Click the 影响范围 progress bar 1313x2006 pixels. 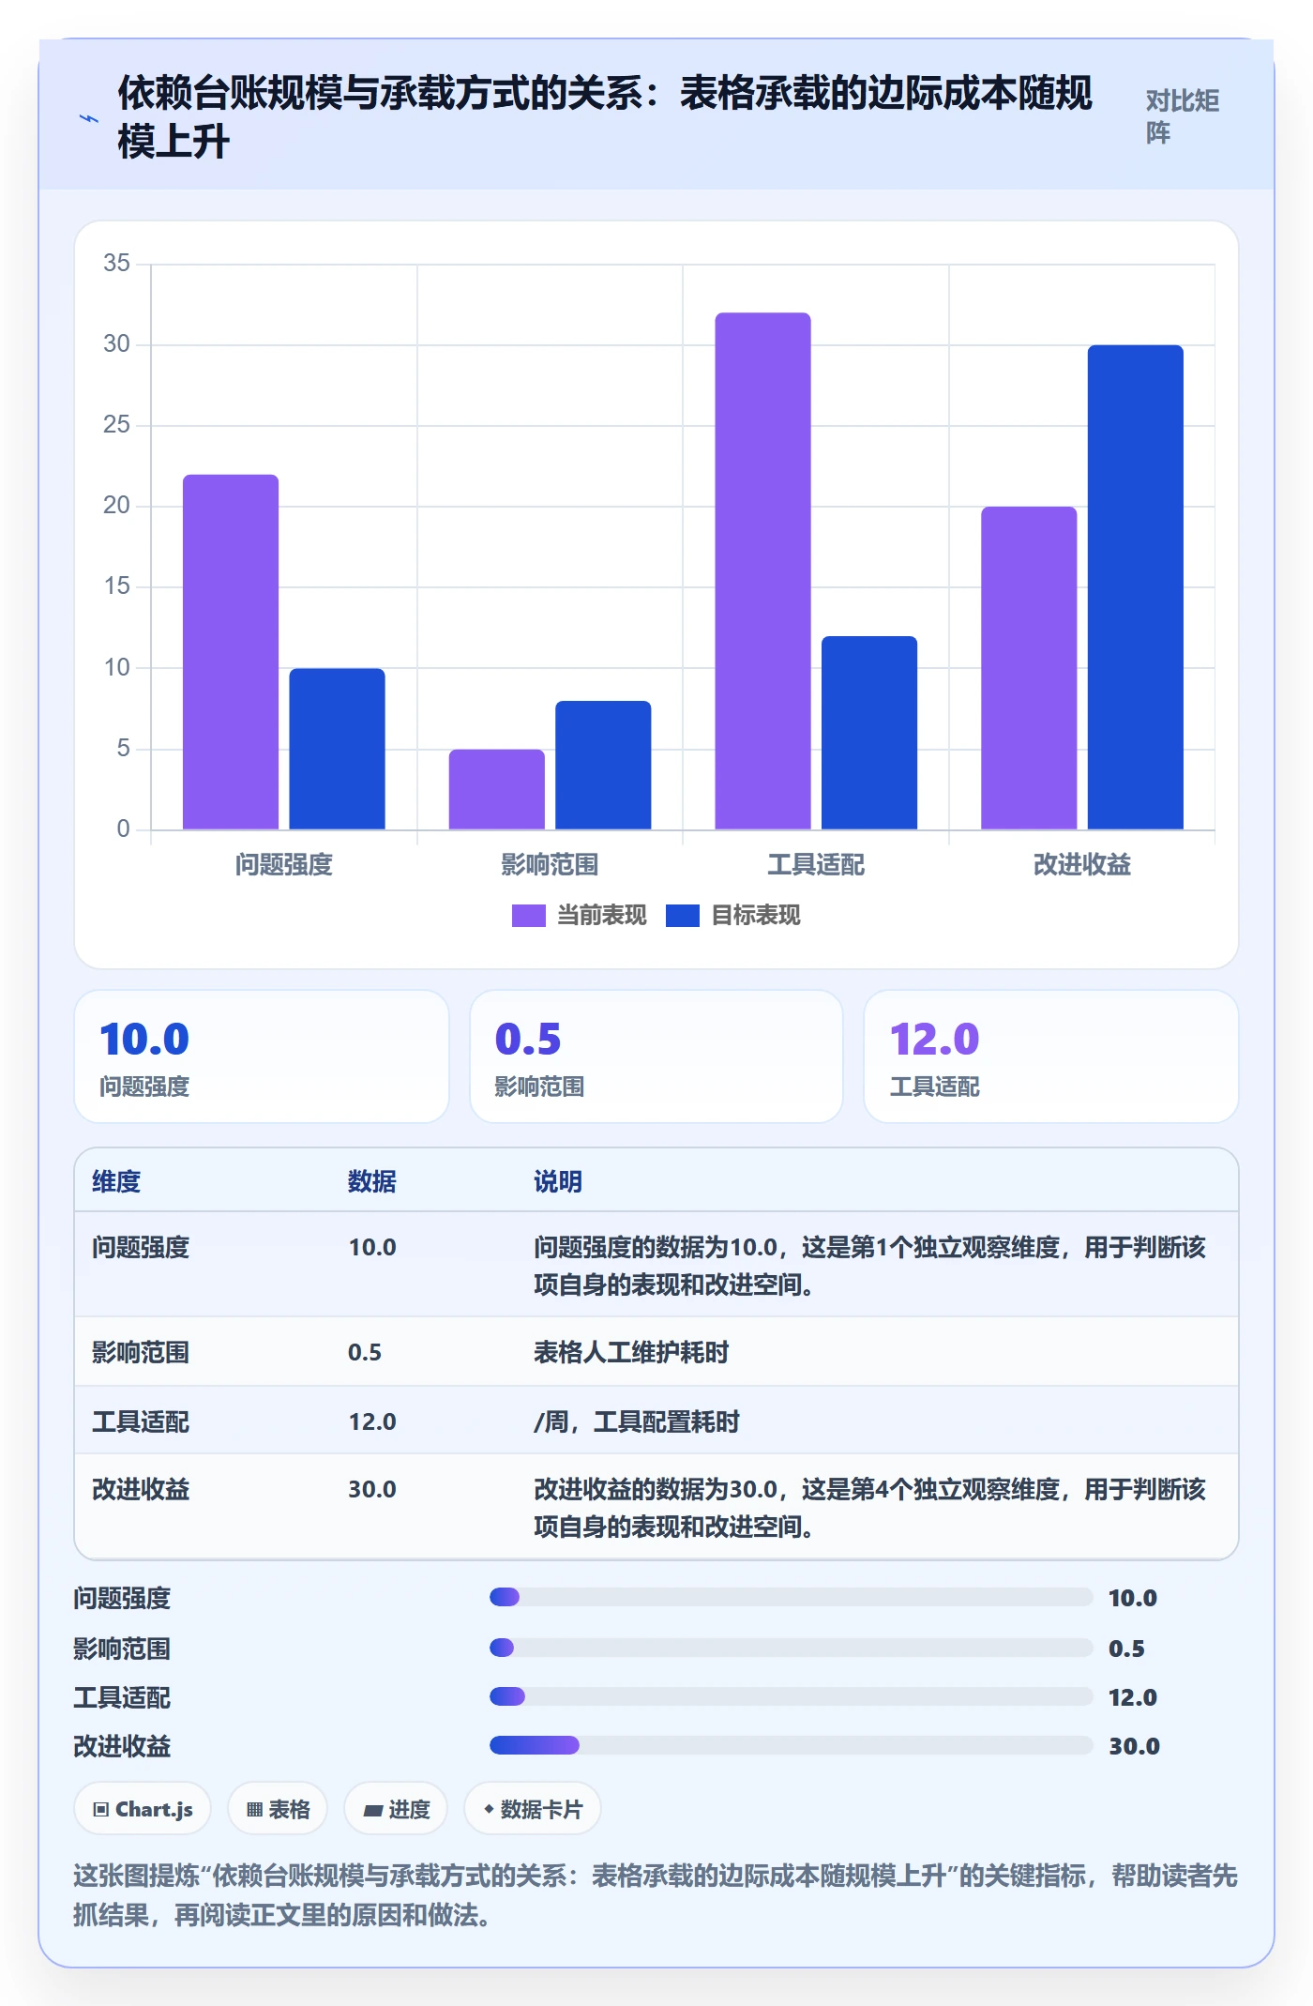click(792, 1648)
